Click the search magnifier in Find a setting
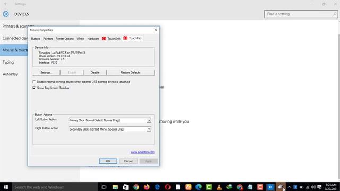 point(335,14)
